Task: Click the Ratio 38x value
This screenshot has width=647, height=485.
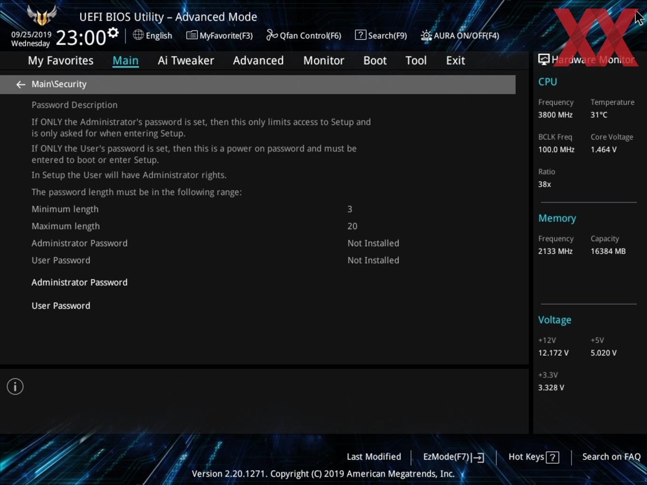Action: tap(544, 184)
